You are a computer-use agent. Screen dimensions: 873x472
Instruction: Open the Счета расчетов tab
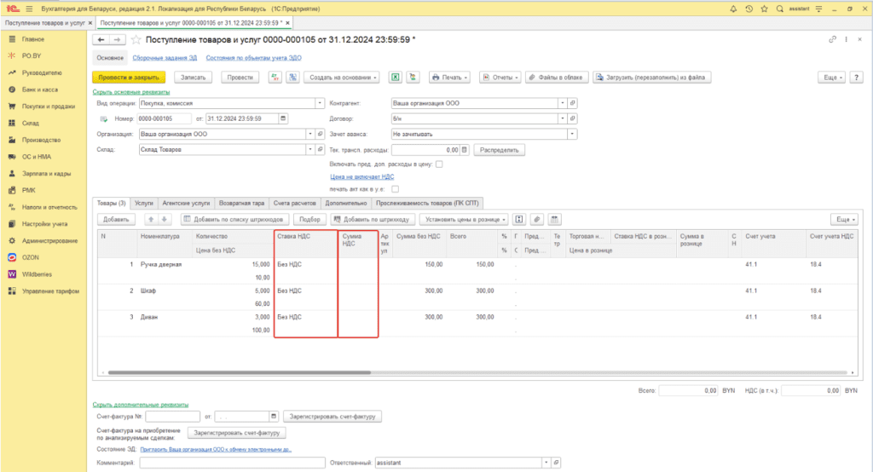pyautogui.click(x=294, y=204)
